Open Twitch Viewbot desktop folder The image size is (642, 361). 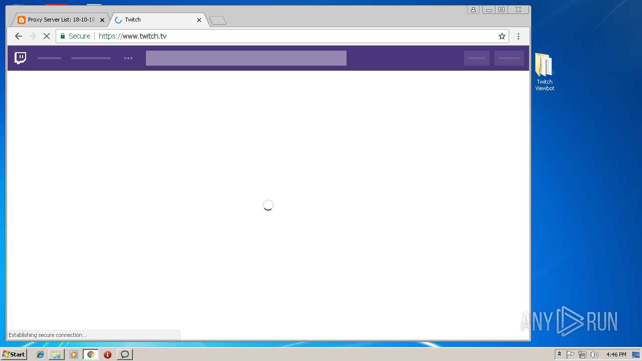pyautogui.click(x=545, y=72)
